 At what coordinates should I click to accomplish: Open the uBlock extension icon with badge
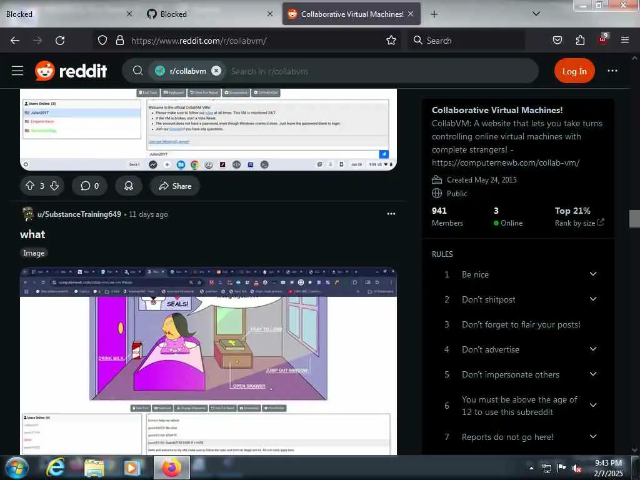pos(603,39)
